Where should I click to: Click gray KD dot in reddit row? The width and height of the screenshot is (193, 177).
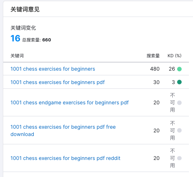(x=179, y=158)
